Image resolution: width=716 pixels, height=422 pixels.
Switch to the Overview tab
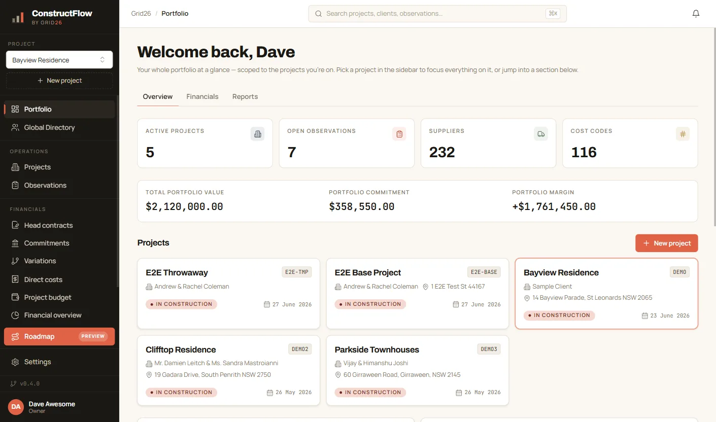click(158, 96)
